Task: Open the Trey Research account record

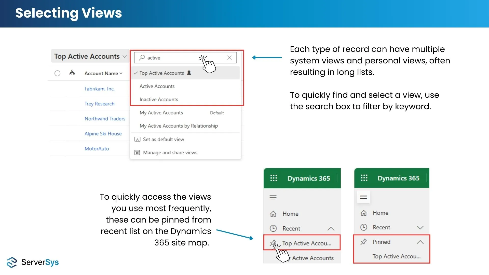Action: [99, 104]
